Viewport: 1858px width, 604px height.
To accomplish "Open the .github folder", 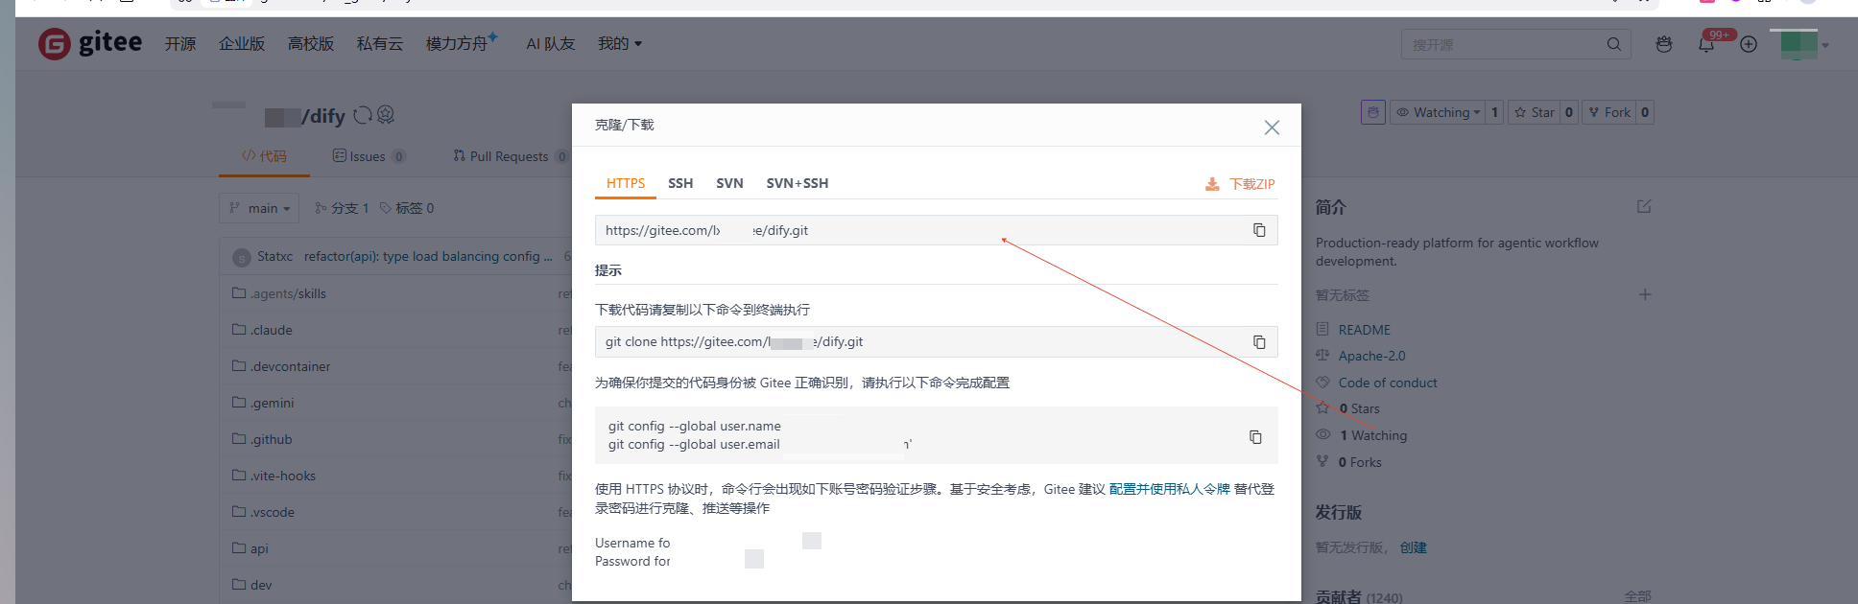I will point(262,439).
